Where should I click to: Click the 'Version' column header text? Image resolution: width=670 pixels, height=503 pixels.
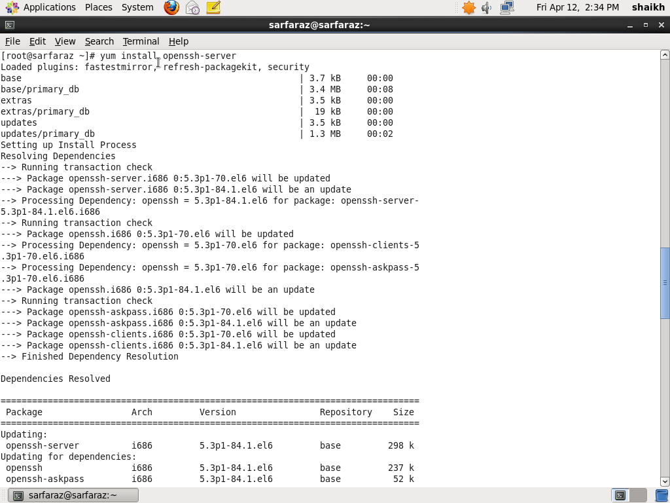point(217,412)
